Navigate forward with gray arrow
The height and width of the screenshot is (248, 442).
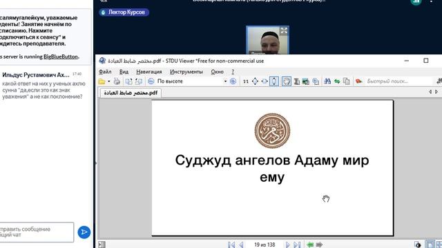point(319,245)
